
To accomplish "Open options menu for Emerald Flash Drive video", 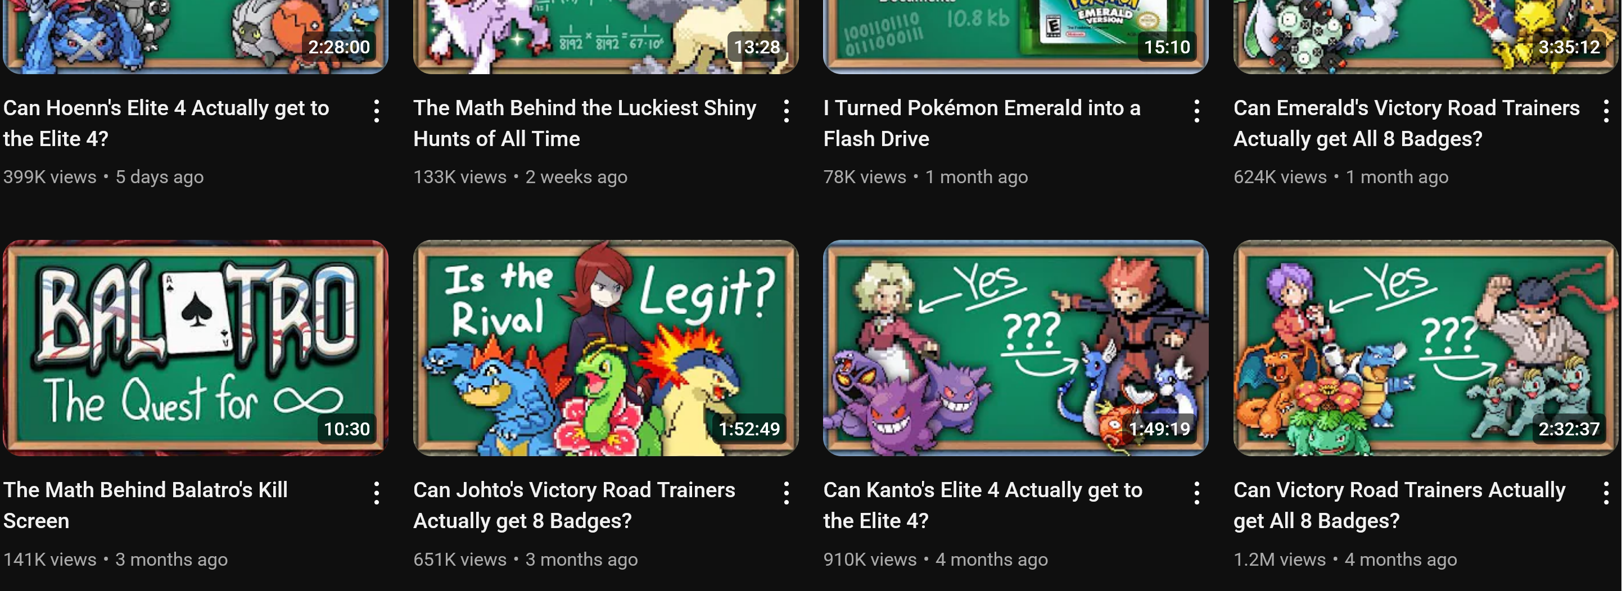I will point(1197,111).
